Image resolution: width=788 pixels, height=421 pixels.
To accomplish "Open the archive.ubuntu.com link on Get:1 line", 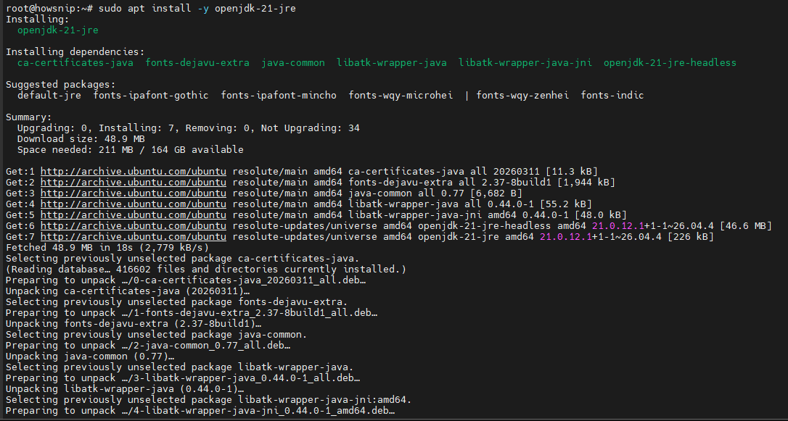I will 134,172.
